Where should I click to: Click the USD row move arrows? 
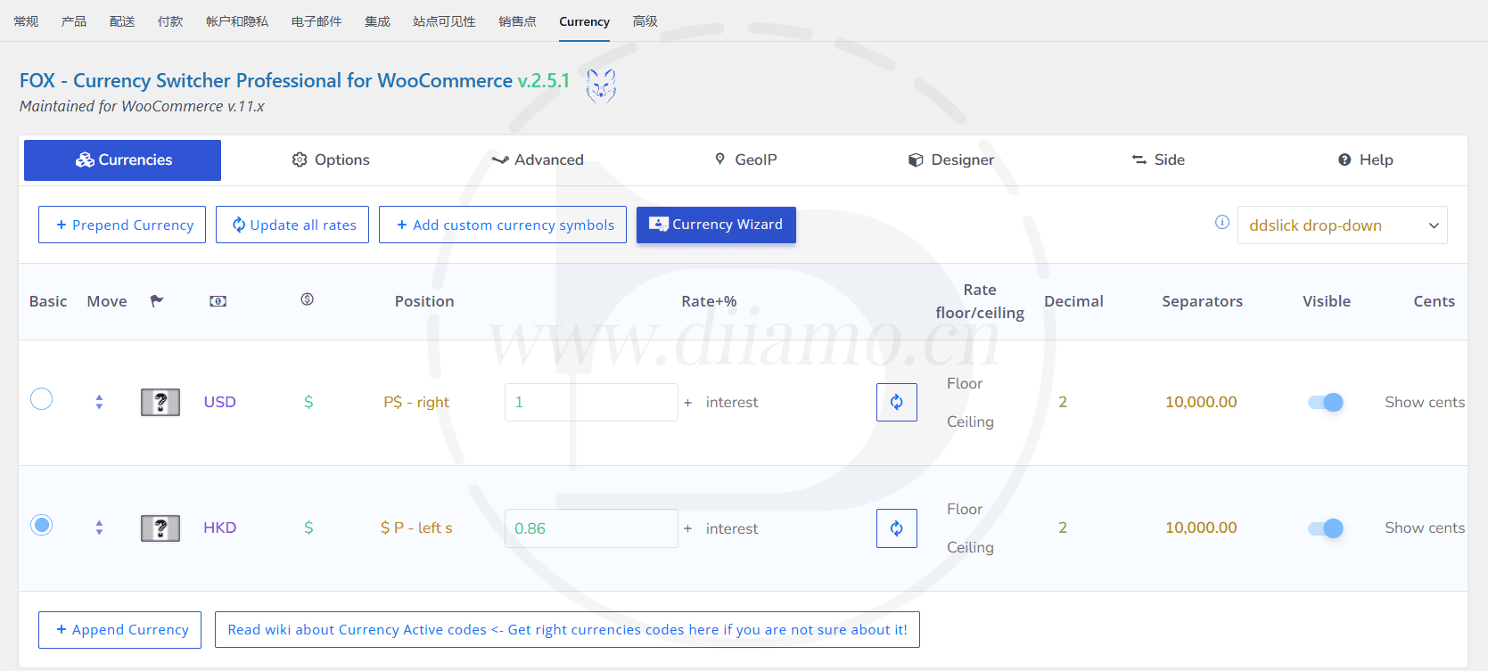99,402
